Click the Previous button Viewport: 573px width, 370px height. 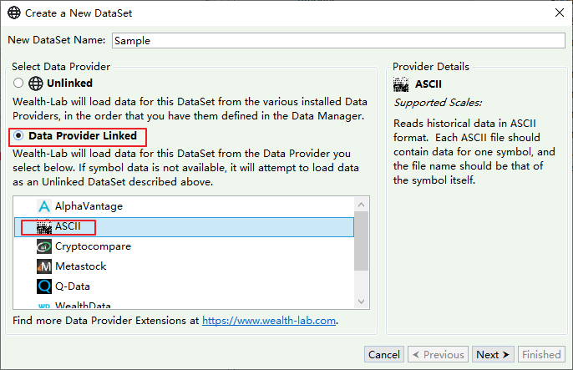pos(438,354)
